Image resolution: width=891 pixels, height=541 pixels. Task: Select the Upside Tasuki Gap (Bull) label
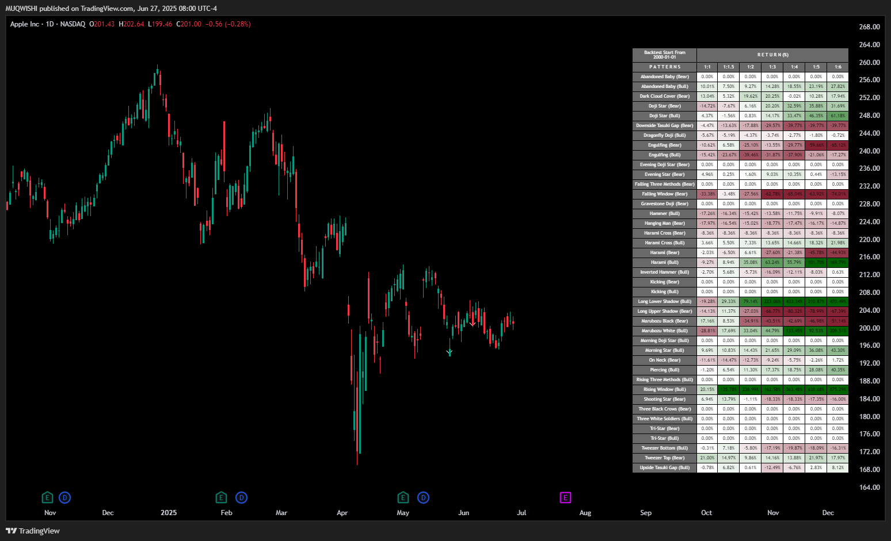coord(665,468)
